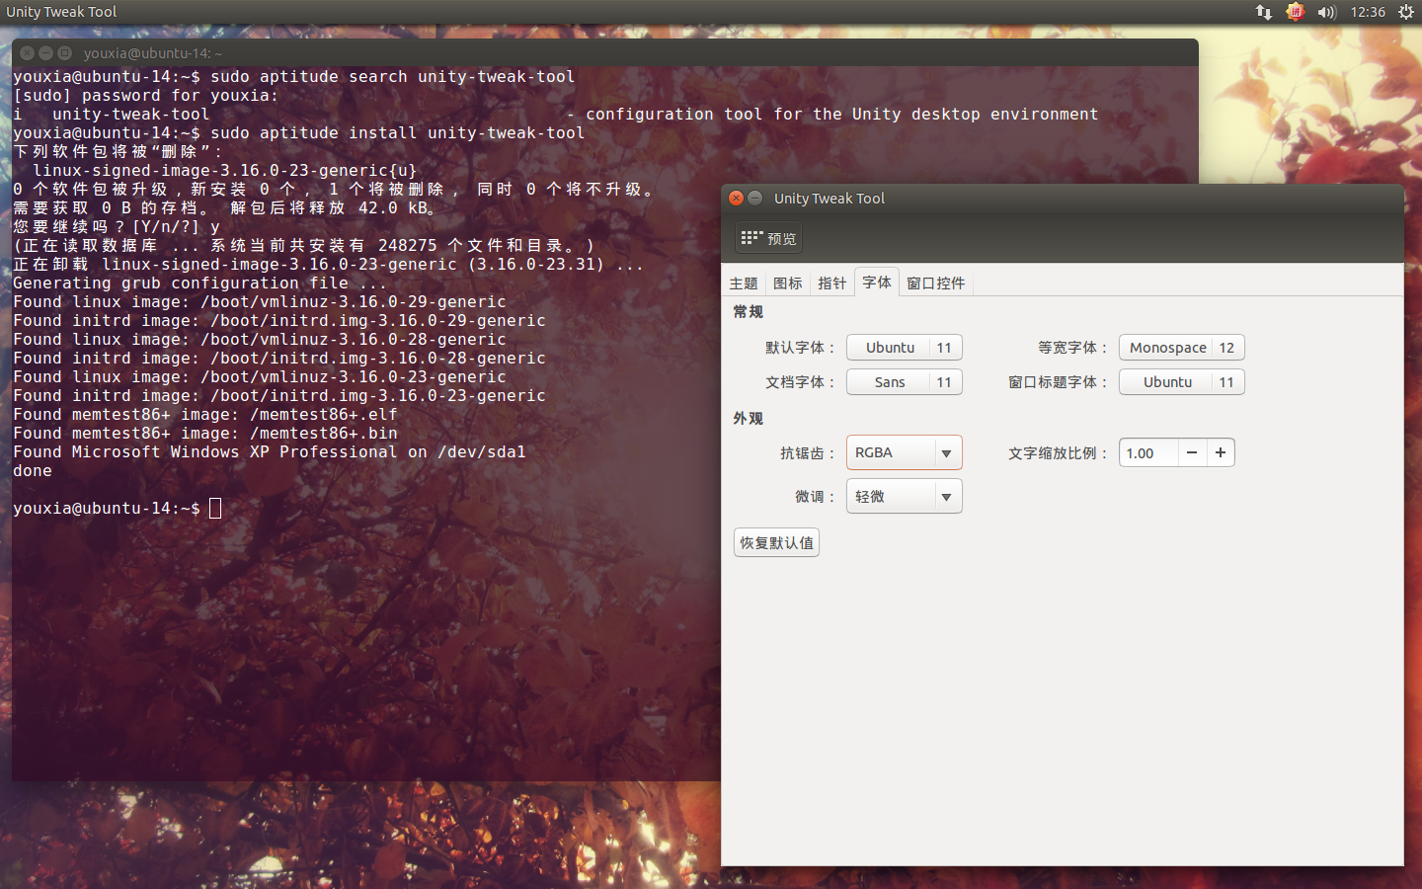Maximize the terminal window

(65, 52)
